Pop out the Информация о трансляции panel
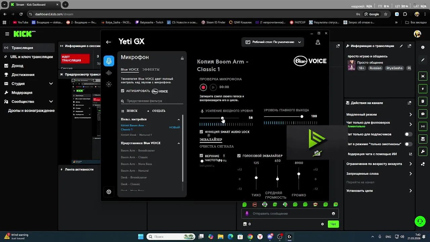This screenshot has width=430, height=242. (409, 46)
